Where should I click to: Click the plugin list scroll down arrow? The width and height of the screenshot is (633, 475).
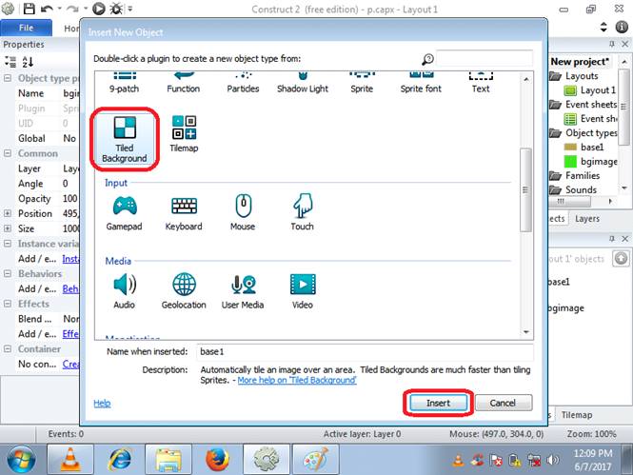pyautogui.click(x=526, y=332)
